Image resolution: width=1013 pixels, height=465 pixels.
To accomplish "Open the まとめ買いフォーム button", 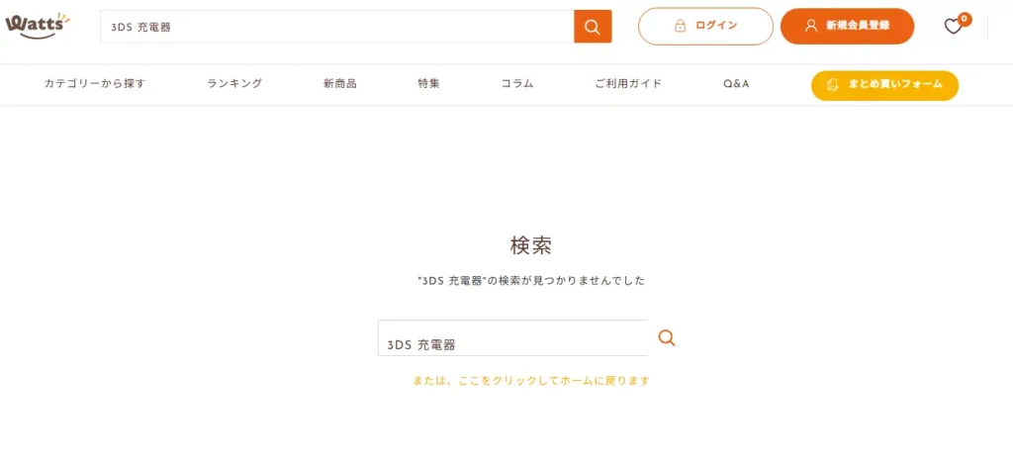I will (884, 85).
